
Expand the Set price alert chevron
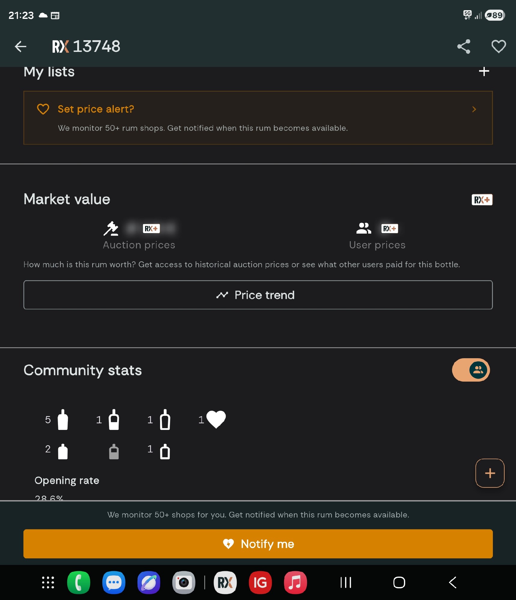[474, 109]
